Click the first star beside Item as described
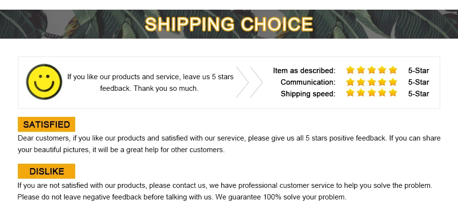Screen dimensions: 458x212 350,70
